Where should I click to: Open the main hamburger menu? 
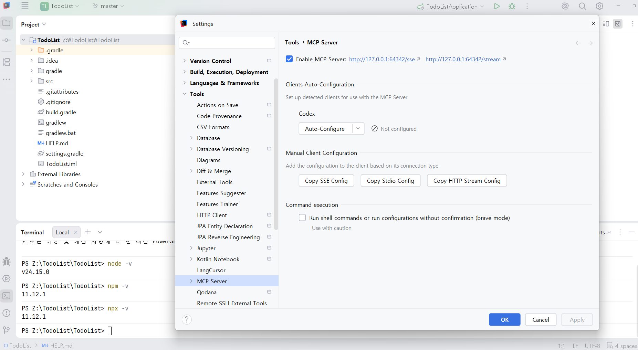click(x=25, y=6)
